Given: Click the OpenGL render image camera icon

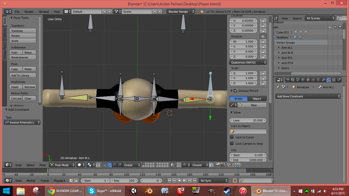Looking at the screenshot, I should point(217,165).
